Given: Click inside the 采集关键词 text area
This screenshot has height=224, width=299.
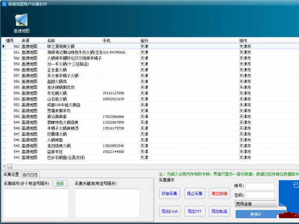Looking at the screenshot, I should click(x=107, y=203).
